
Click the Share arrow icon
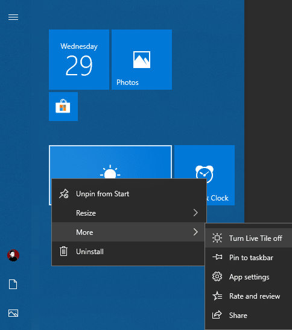pos(217,314)
